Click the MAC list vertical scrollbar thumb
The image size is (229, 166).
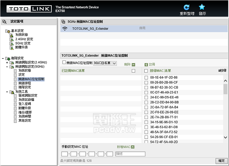(225, 89)
